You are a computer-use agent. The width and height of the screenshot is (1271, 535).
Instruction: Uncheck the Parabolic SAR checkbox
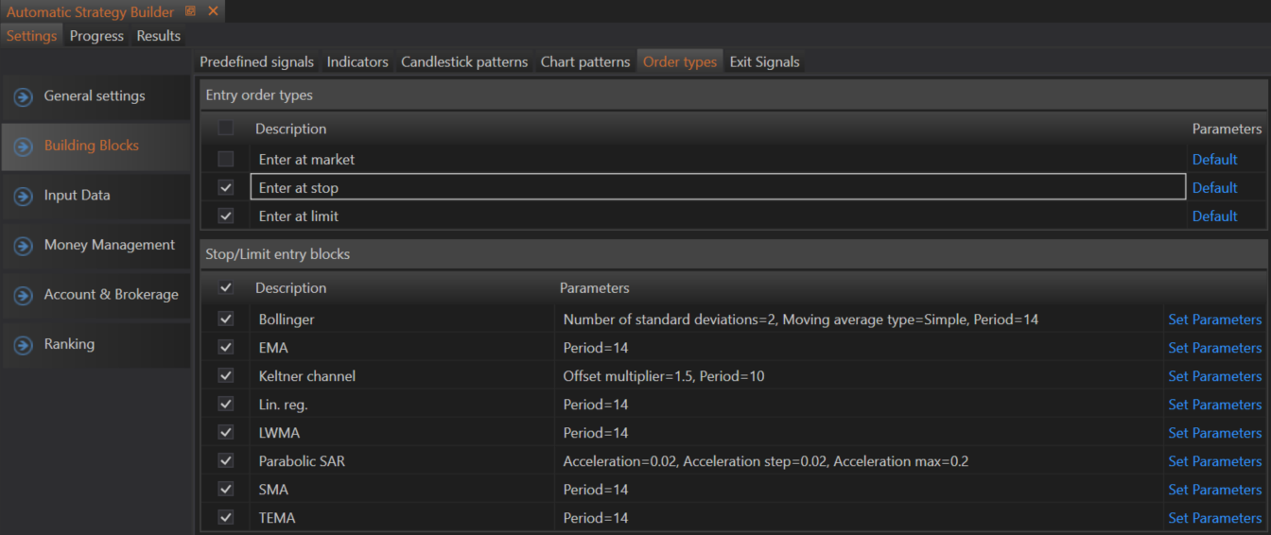coord(226,460)
